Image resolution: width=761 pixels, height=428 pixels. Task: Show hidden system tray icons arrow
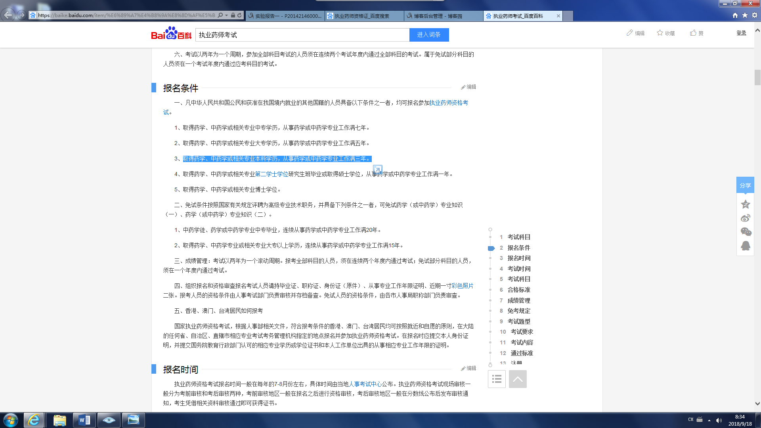pos(709,420)
